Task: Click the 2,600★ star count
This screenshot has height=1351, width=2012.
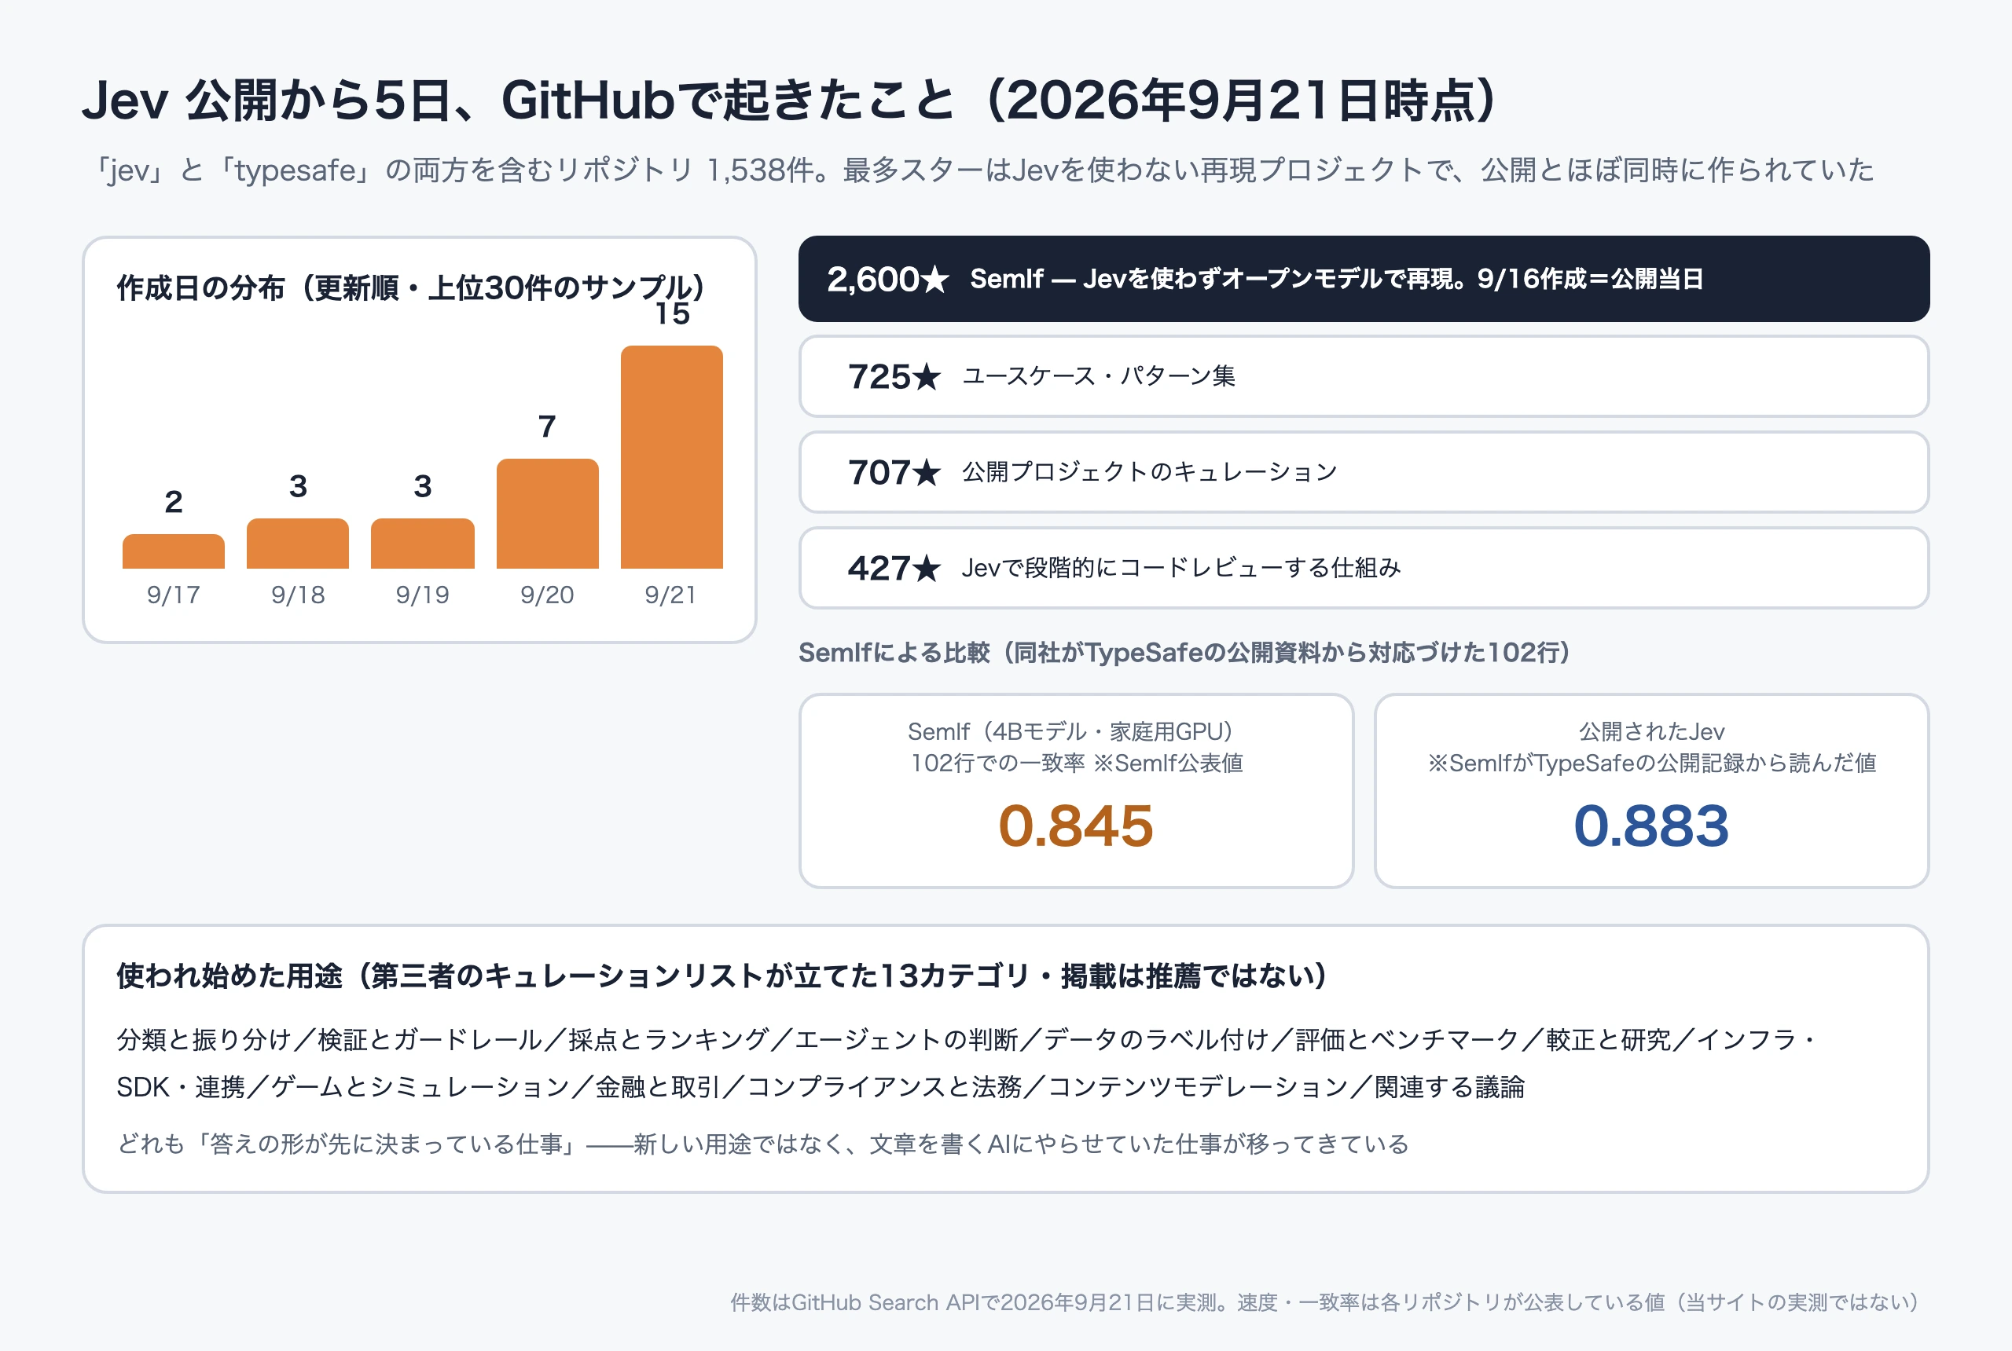Action: (x=888, y=279)
